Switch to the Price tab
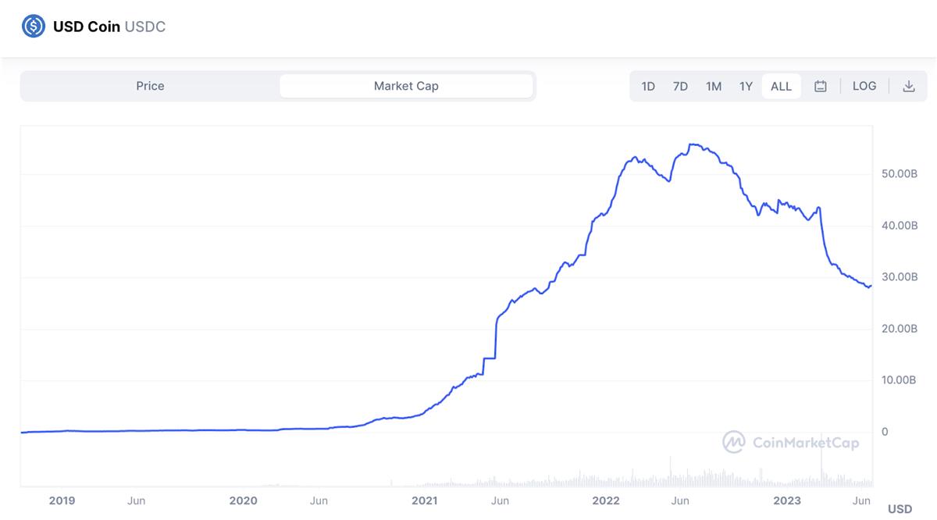Screen dimensions: 937x520 pos(150,86)
